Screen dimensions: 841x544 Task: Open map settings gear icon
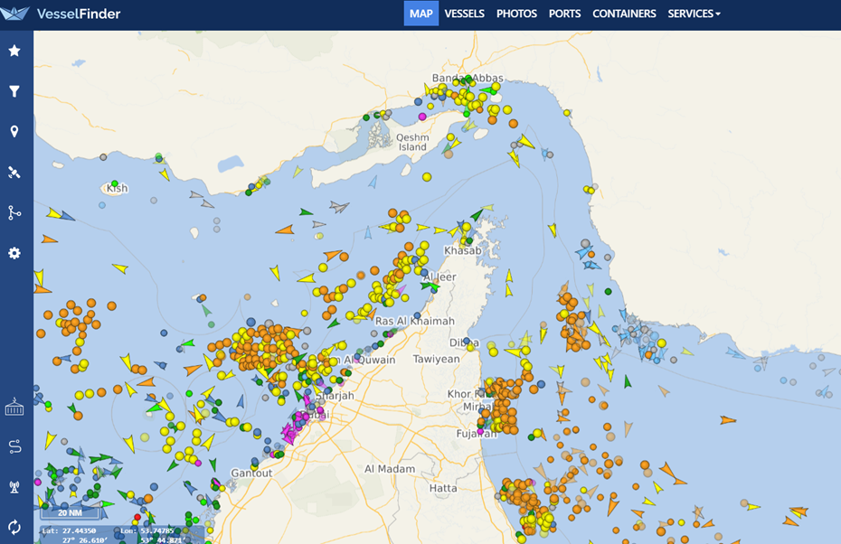tap(14, 253)
